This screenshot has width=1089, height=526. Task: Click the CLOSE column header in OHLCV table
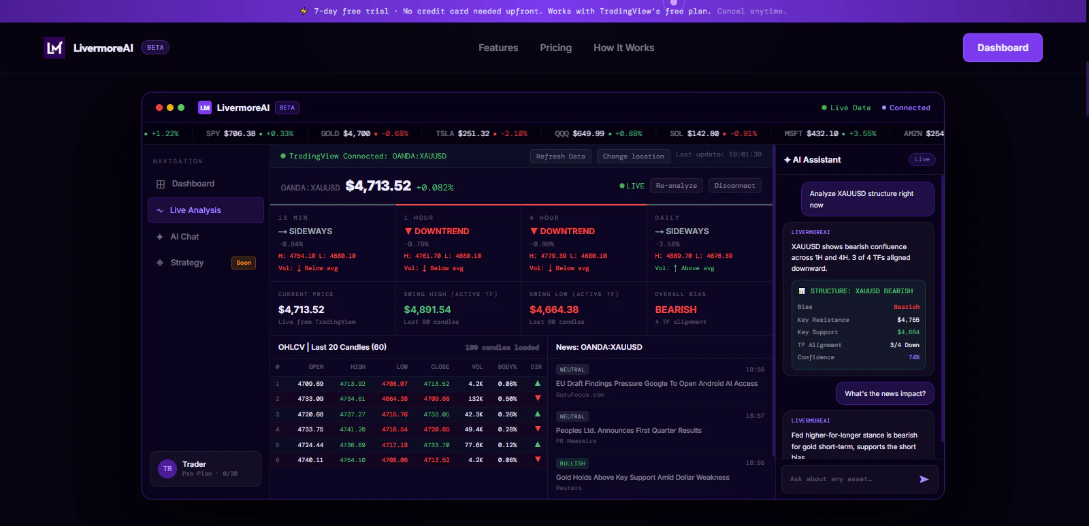pyautogui.click(x=440, y=367)
